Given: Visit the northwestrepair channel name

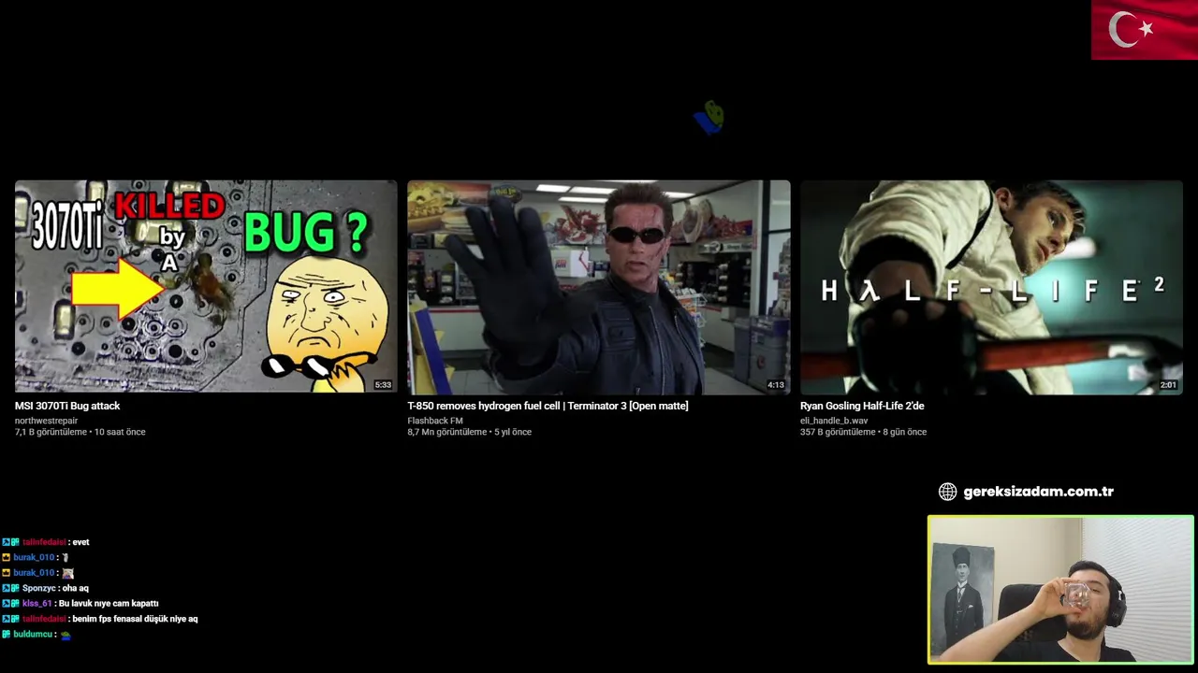Looking at the screenshot, I should (46, 421).
